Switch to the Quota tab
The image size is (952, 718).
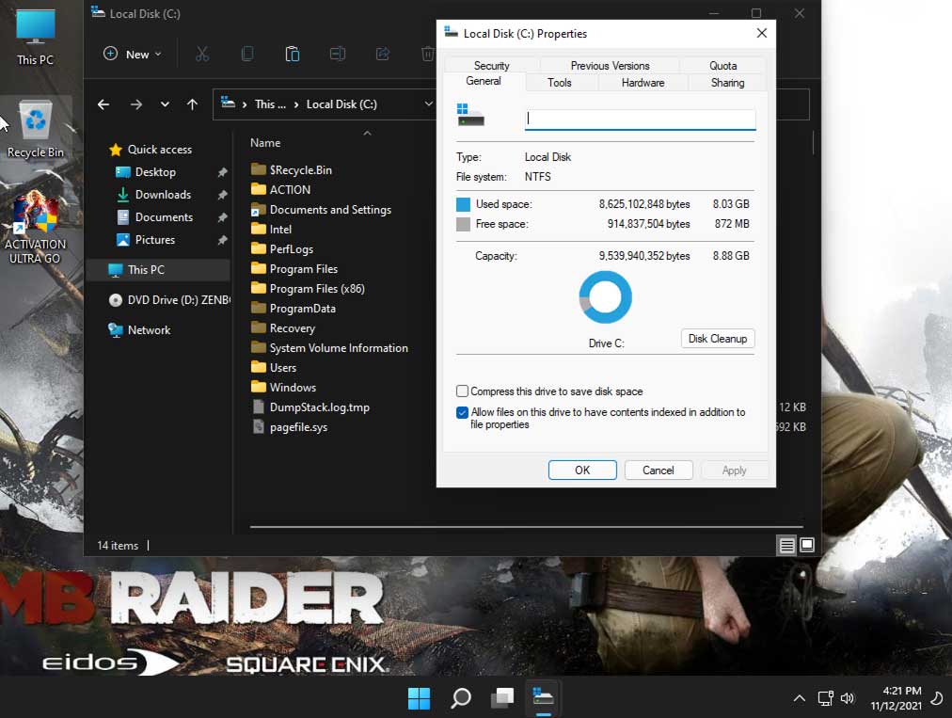pyautogui.click(x=723, y=66)
